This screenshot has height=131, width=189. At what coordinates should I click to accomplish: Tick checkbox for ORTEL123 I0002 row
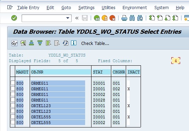coord(13,111)
